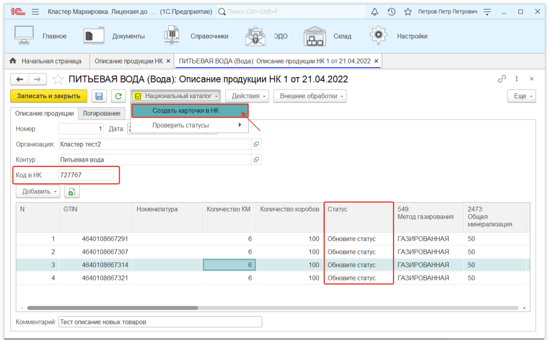Click green add-from-document icon beside Добавить
549x340 pixels.
click(72, 191)
